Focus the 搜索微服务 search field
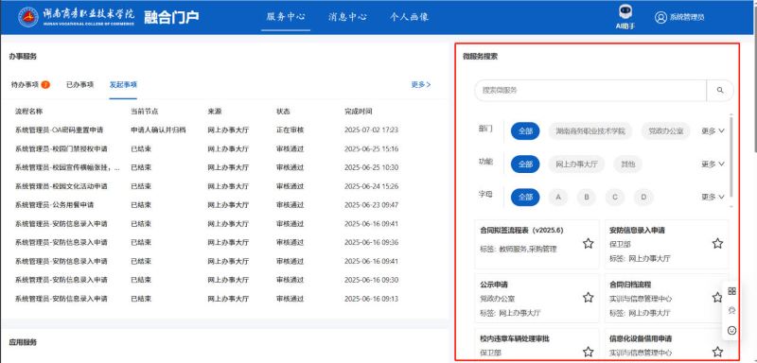This screenshot has height=363, width=757. click(x=590, y=90)
